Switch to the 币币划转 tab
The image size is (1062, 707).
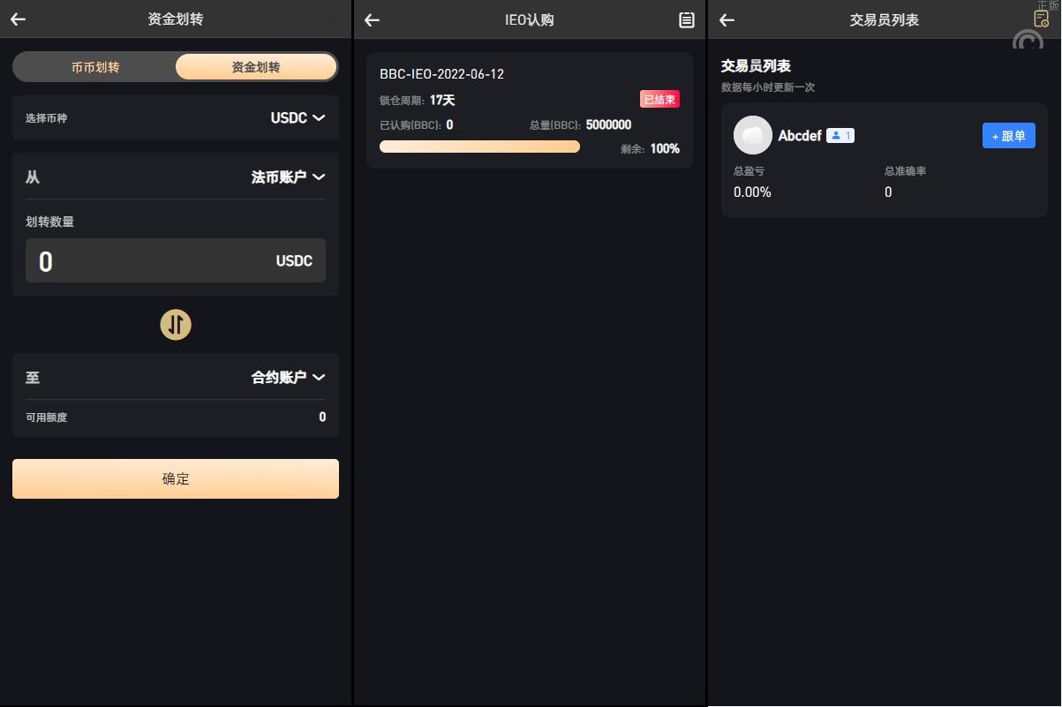tap(95, 67)
